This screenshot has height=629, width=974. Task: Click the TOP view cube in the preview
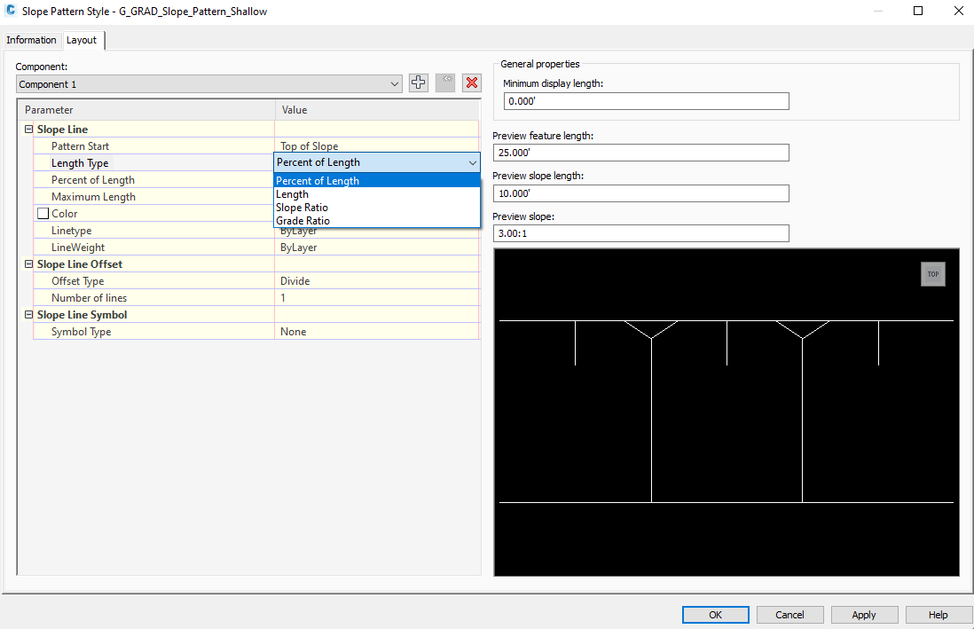point(932,273)
